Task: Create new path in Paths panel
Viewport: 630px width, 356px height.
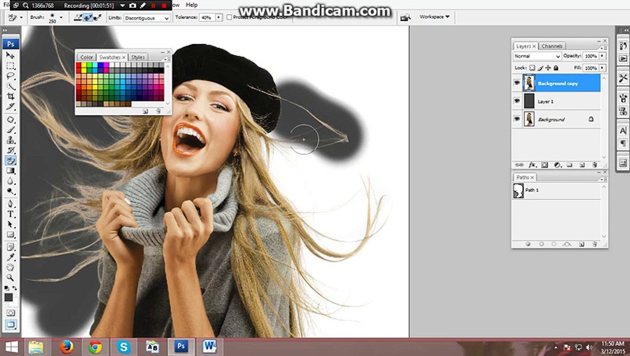Action: (582, 244)
